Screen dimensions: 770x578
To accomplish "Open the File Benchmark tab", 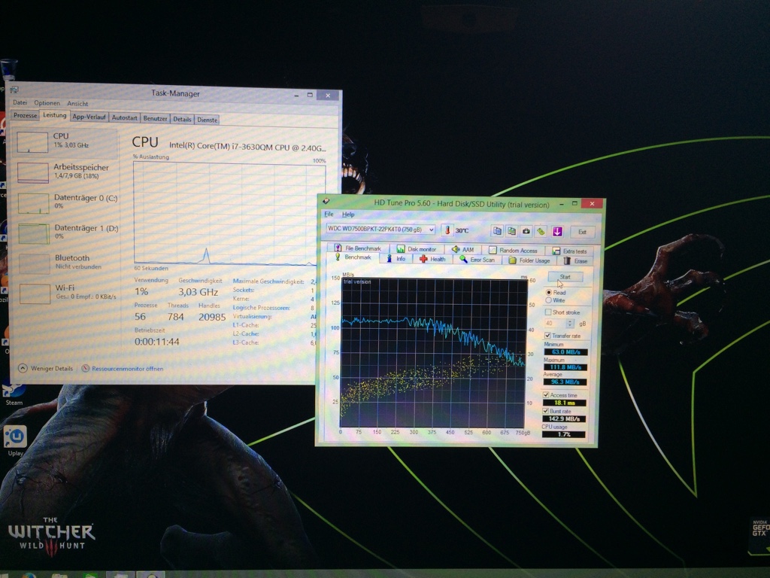I will point(357,248).
